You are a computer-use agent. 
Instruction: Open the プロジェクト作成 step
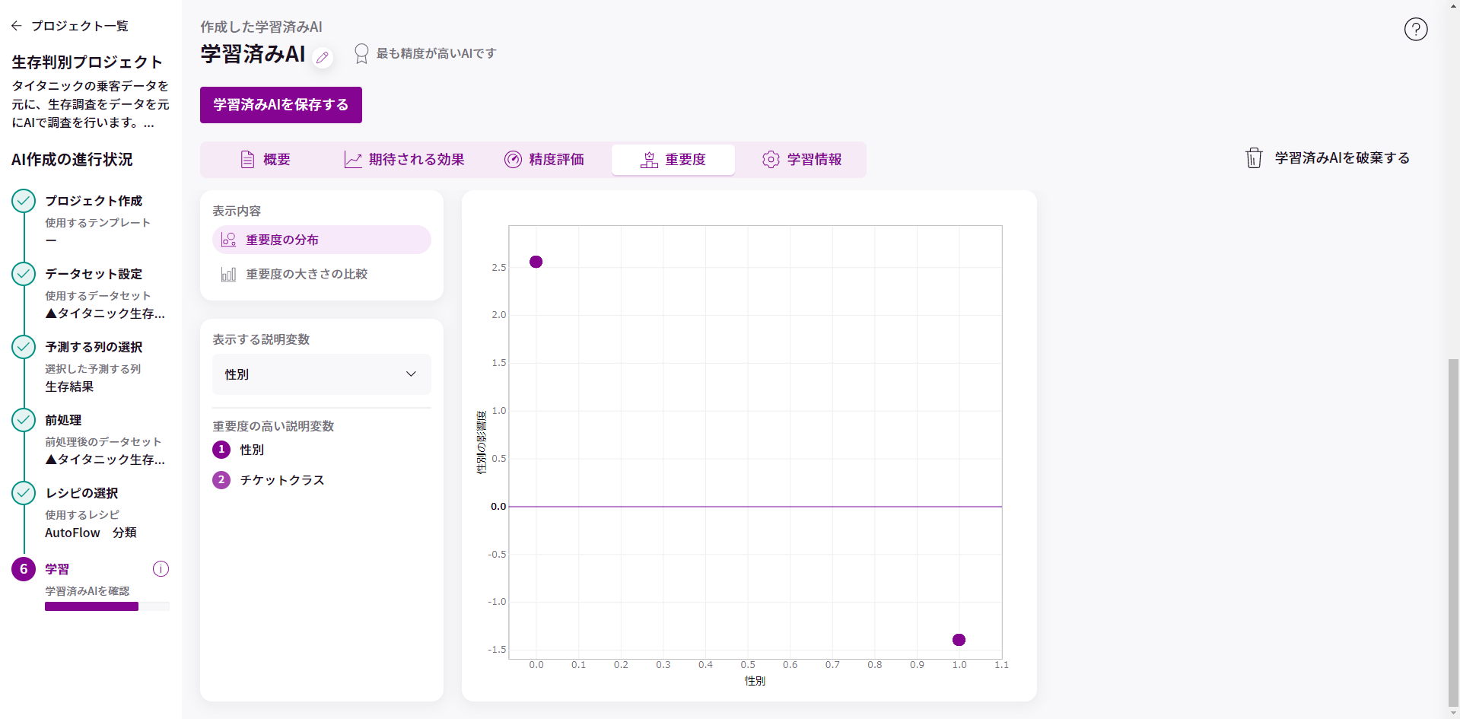(x=94, y=201)
